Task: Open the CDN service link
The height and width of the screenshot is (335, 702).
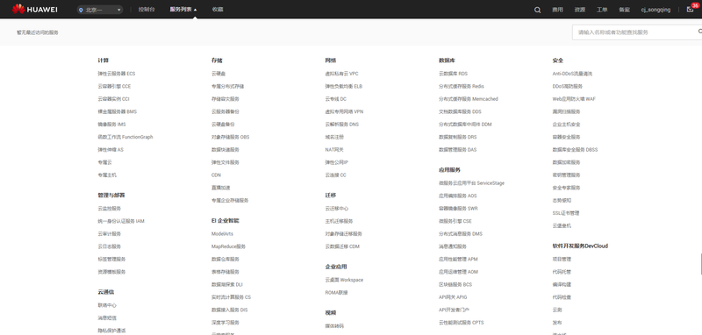Action: click(216, 175)
